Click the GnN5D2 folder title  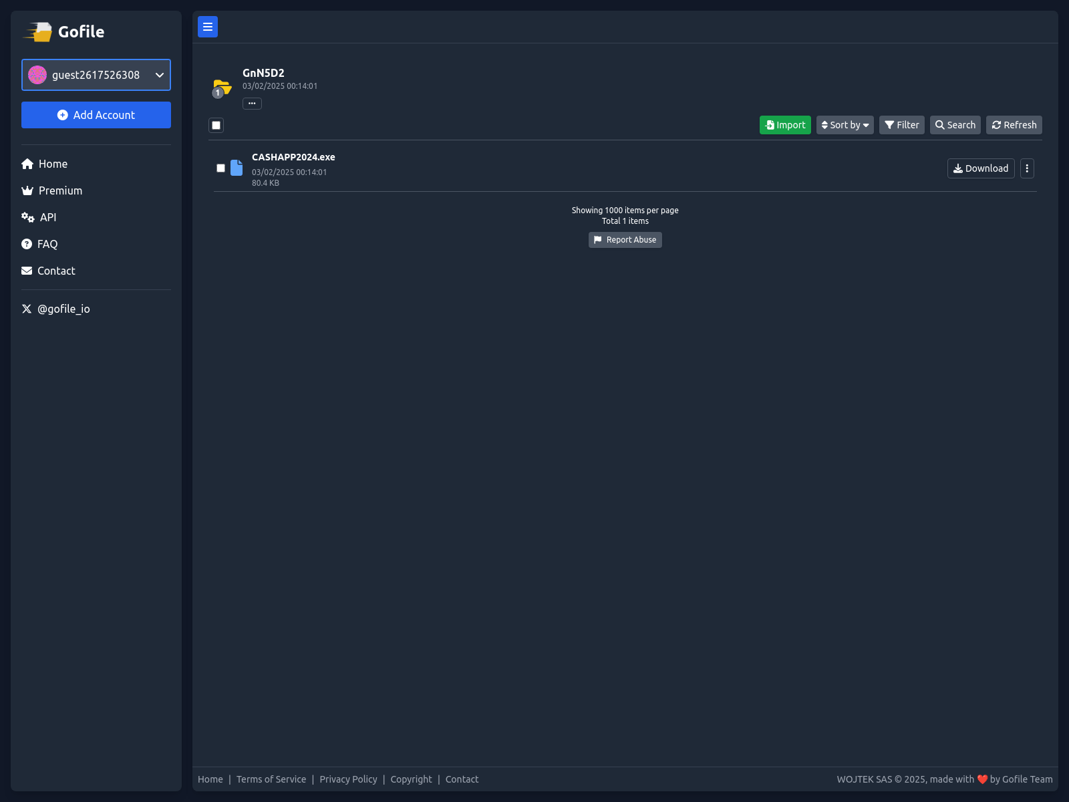point(263,73)
